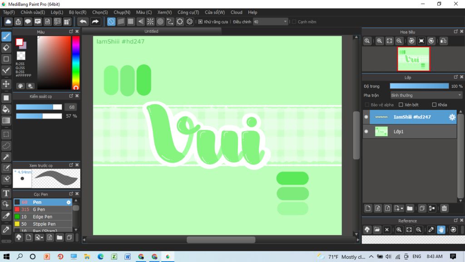Open the Lớp(L) menu
This screenshot has width=465, height=262.
tap(57, 12)
